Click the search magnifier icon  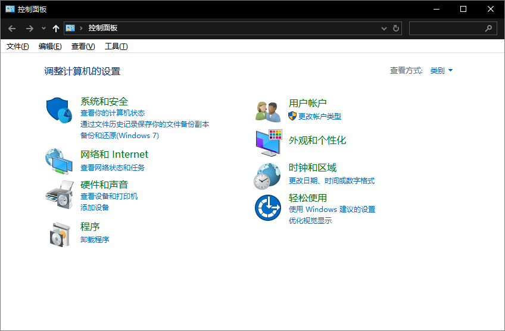point(488,29)
